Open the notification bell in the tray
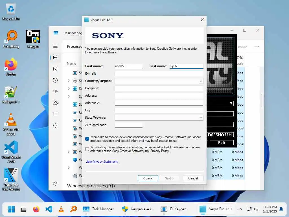 (x=281, y=209)
